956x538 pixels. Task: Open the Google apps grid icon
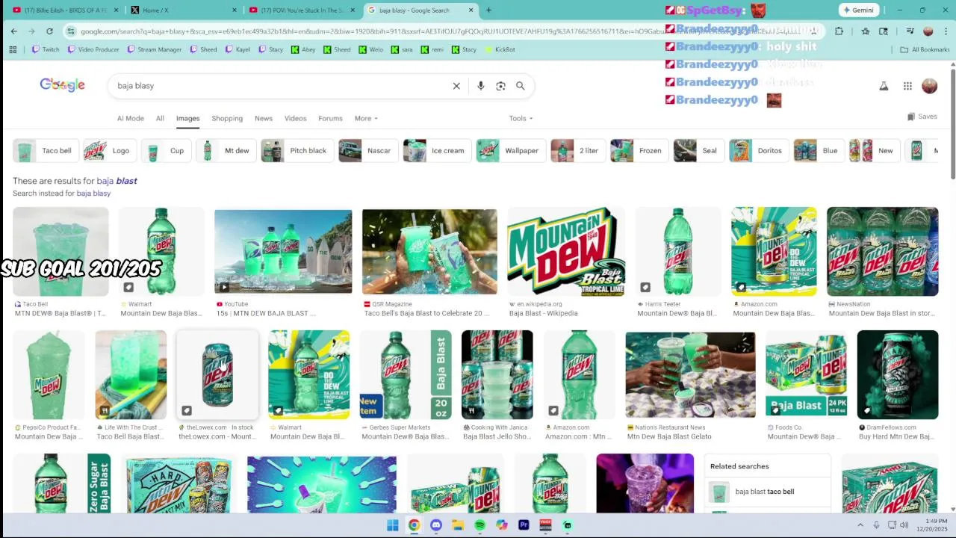[x=907, y=86]
